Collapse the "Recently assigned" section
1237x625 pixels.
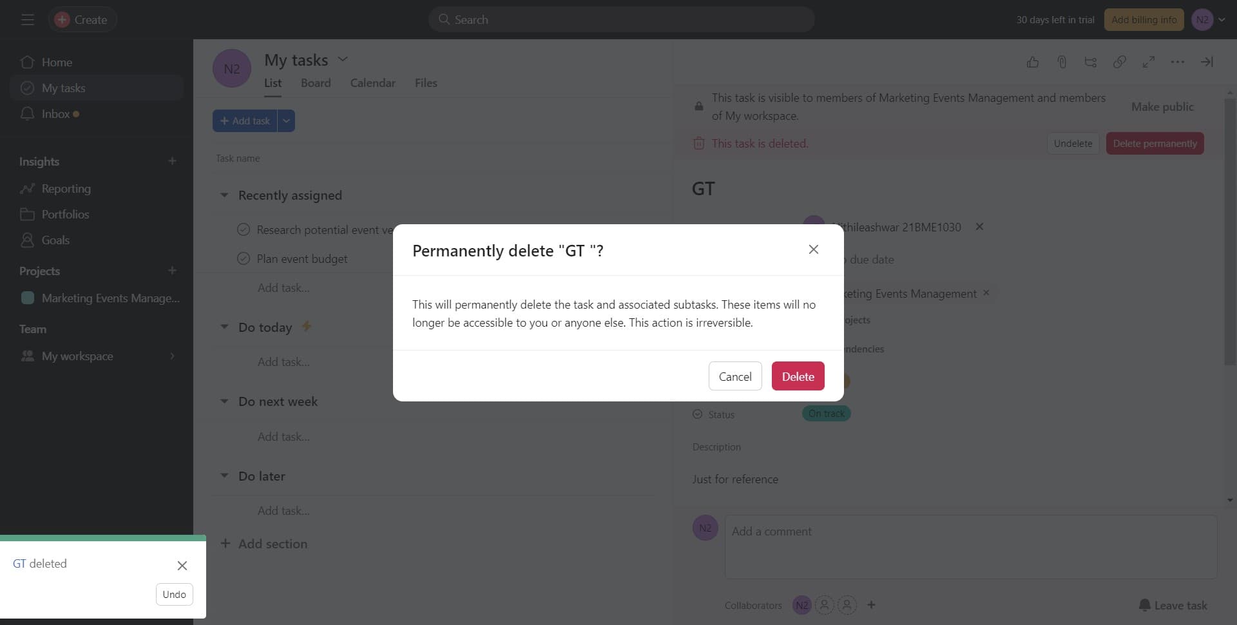[x=224, y=195]
